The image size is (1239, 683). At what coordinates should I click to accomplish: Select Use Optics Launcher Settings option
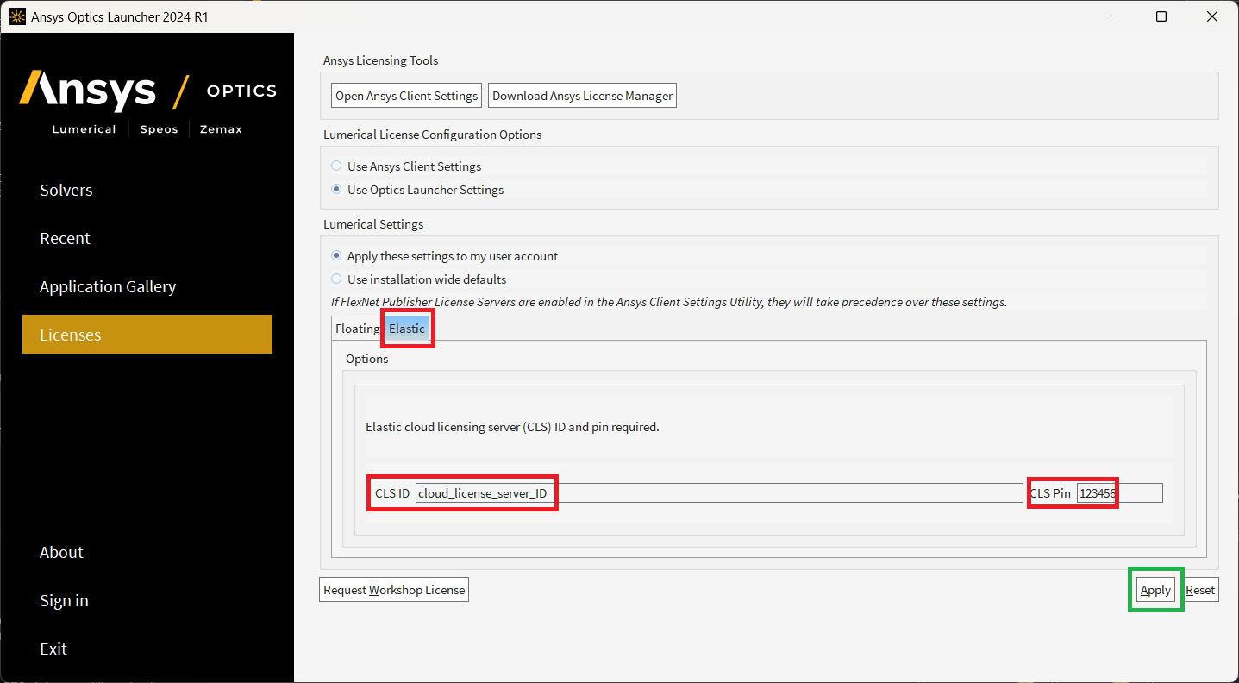[x=417, y=190]
